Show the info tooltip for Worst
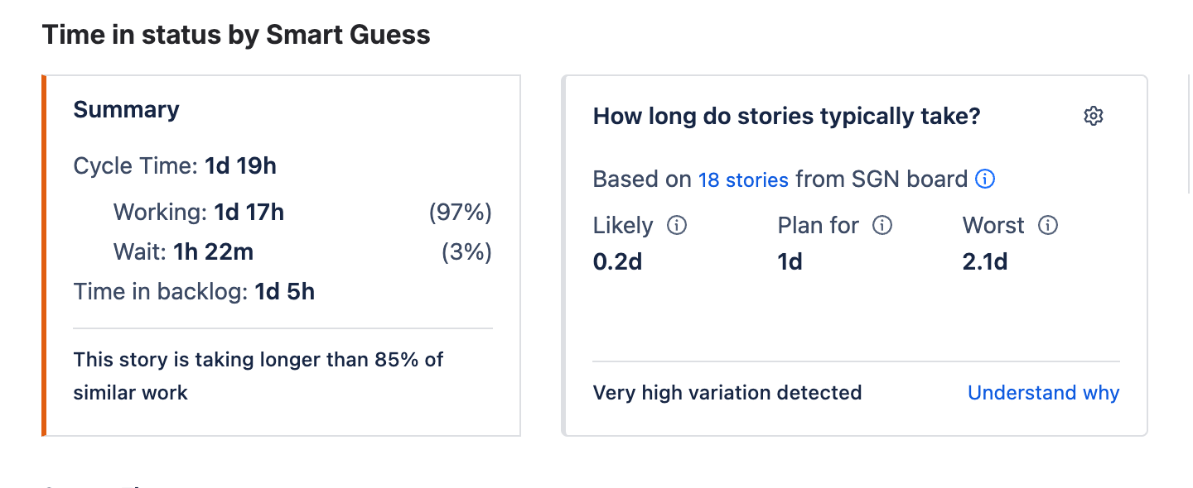 (1048, 225)
